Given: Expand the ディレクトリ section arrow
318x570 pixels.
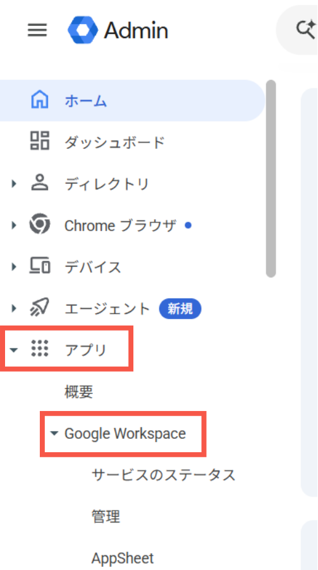Looking at the screenshot, I should (14, 183).
